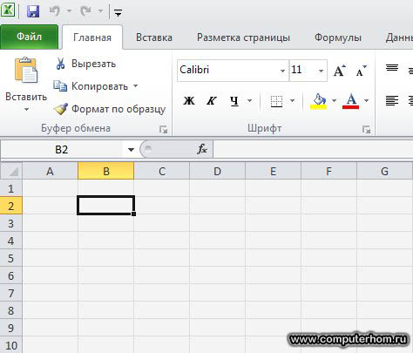Click Копировать to copy selection

[x=91, y=86]
